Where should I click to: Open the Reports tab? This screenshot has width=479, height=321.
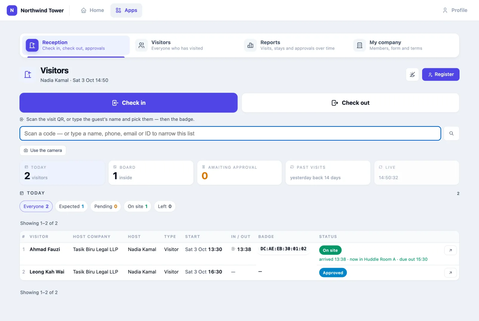click(x=294, y=45)
